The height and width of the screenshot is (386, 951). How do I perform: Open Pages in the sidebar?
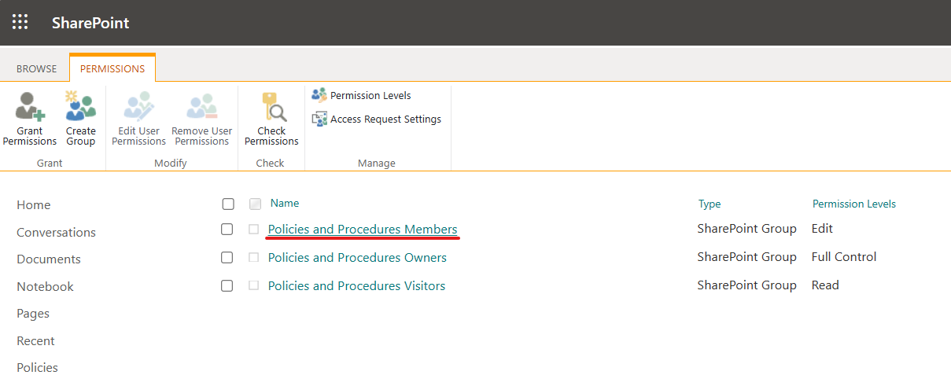click(33, 314)
